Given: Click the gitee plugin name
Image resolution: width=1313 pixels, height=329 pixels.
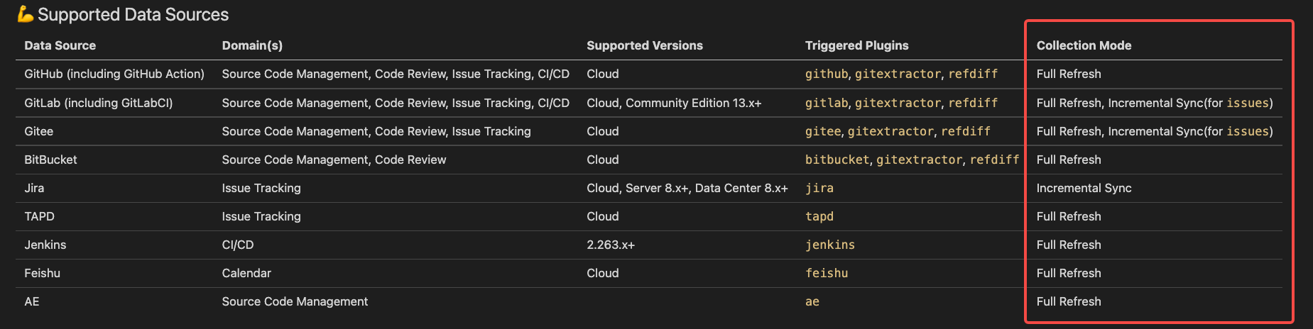Looking at the screenshot, I should tap(823, 131).
